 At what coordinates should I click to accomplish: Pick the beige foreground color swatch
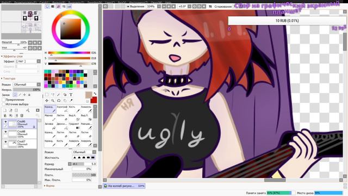pos(89,95)
